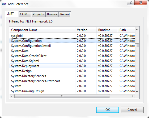Click the Add Reference title bar icon
149x118 pixels.
pyautogui.click(x=4, y=4)
